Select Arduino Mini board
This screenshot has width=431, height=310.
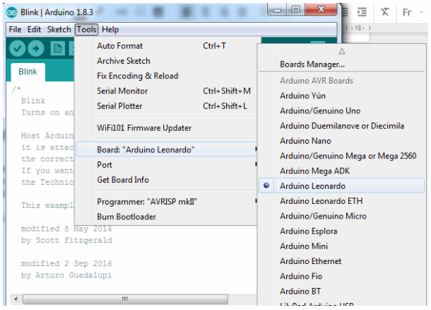tap(342, 246)
